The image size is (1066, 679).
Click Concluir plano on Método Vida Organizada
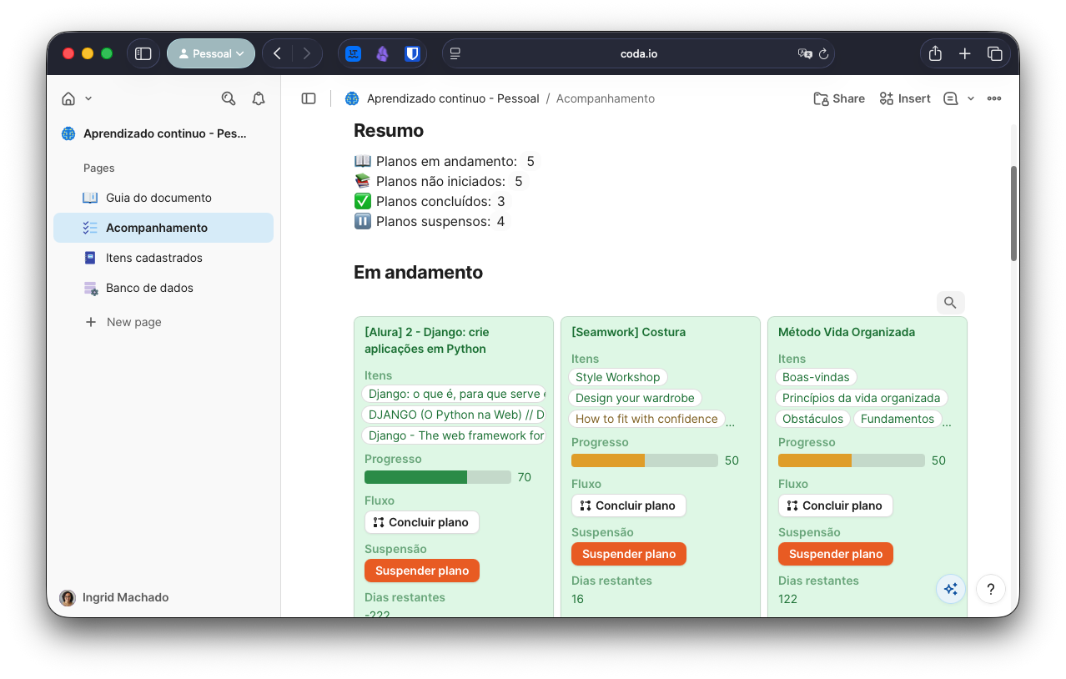click(835, 505)
